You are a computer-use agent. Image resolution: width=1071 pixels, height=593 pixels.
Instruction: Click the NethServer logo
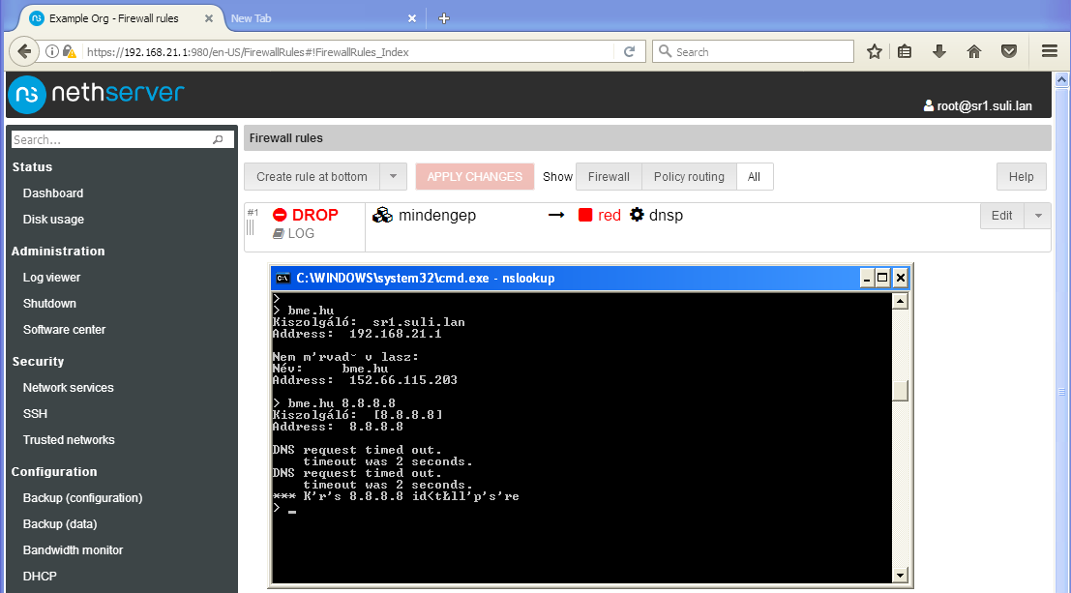[97, 95]
